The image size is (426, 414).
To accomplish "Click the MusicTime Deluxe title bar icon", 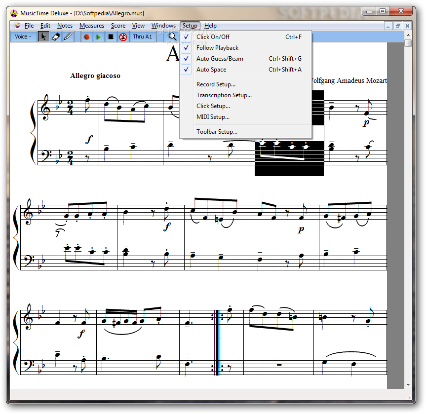I will (14, 13).
